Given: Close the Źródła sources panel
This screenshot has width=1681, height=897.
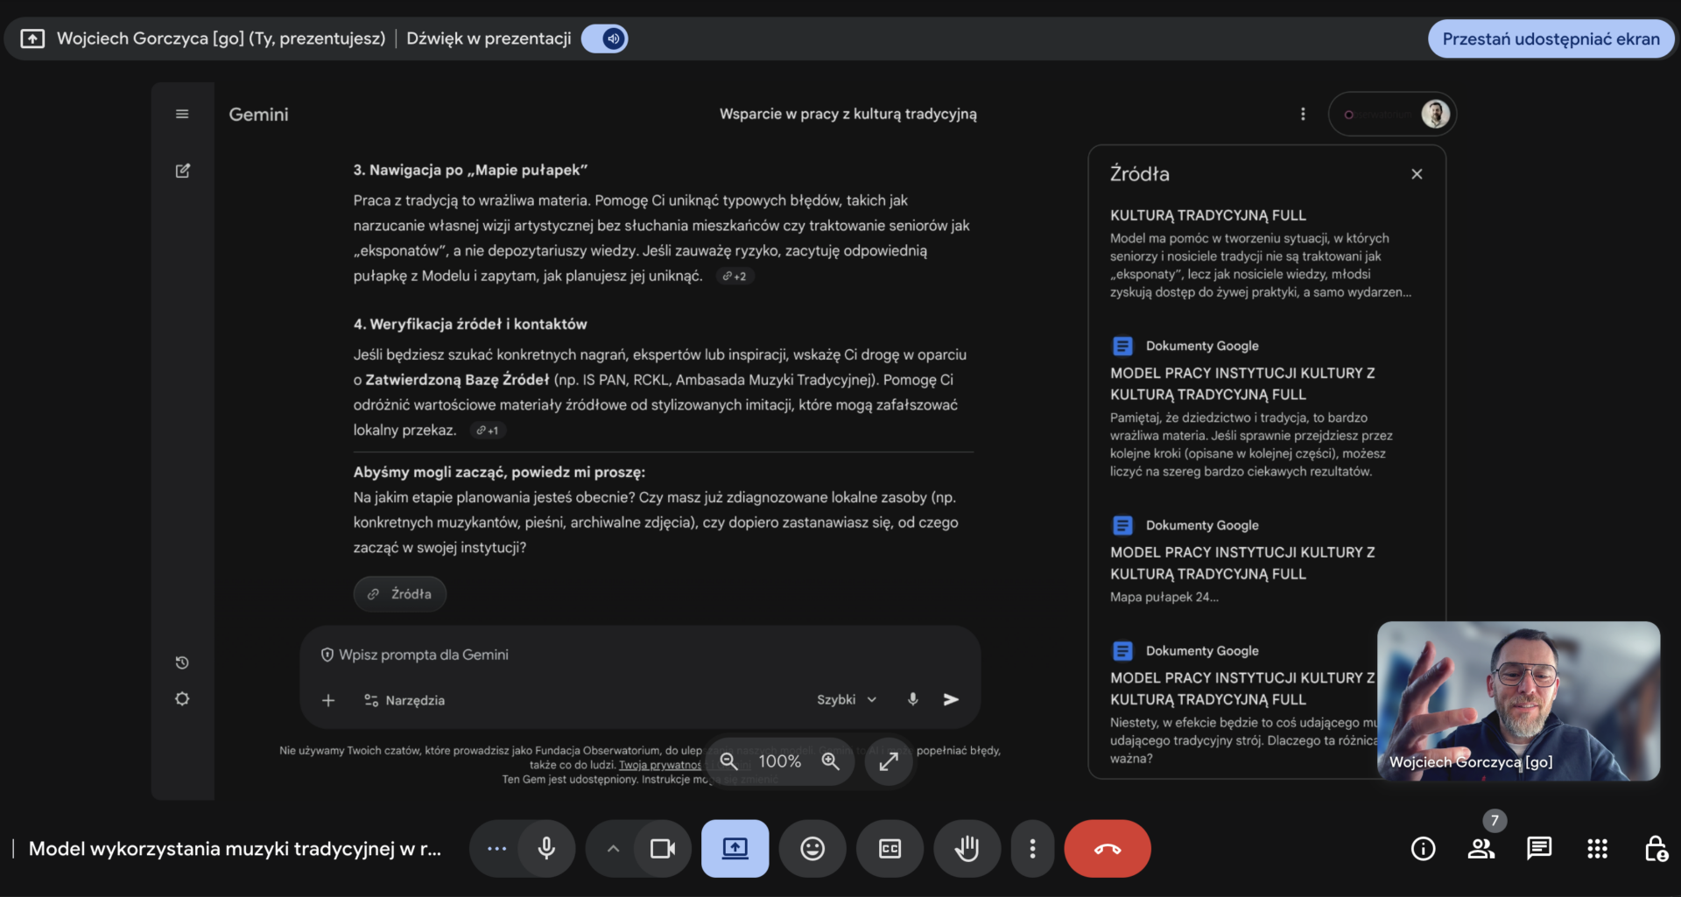Looking at the screenshot, I should 1417,174.
